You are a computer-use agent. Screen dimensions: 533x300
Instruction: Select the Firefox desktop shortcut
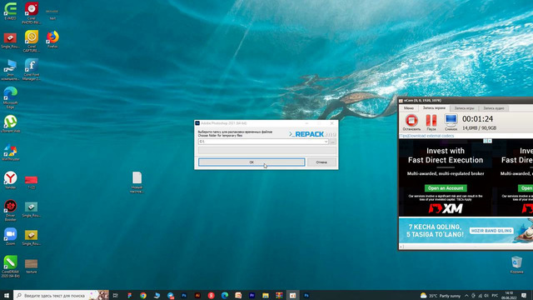[52, 39]
